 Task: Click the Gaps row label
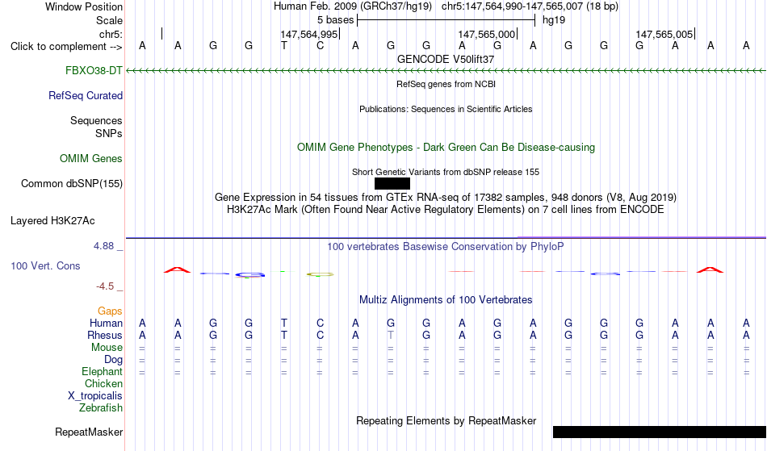110,311
